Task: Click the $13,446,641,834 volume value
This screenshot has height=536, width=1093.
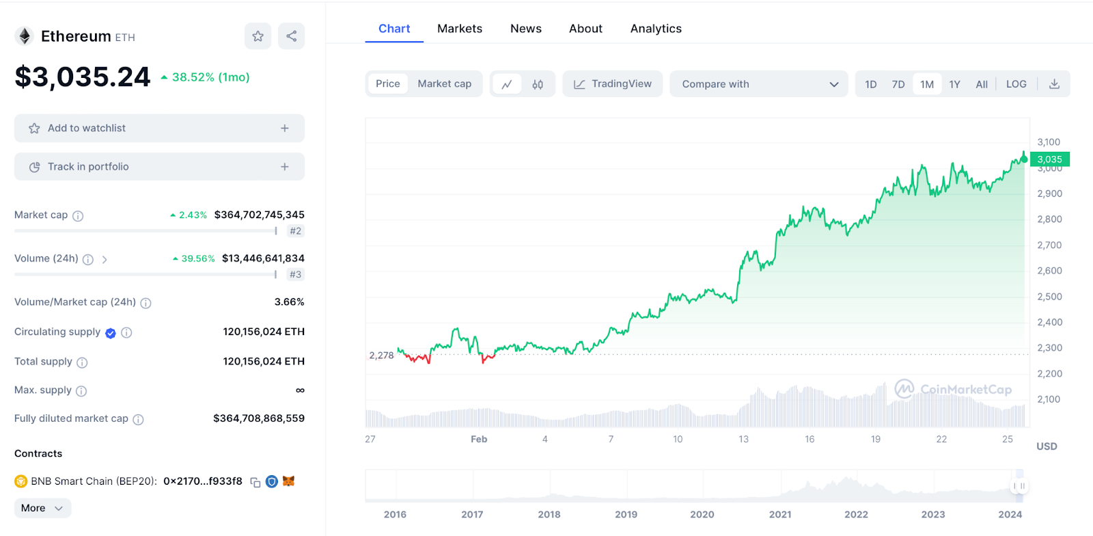Action: pos(263,258)
